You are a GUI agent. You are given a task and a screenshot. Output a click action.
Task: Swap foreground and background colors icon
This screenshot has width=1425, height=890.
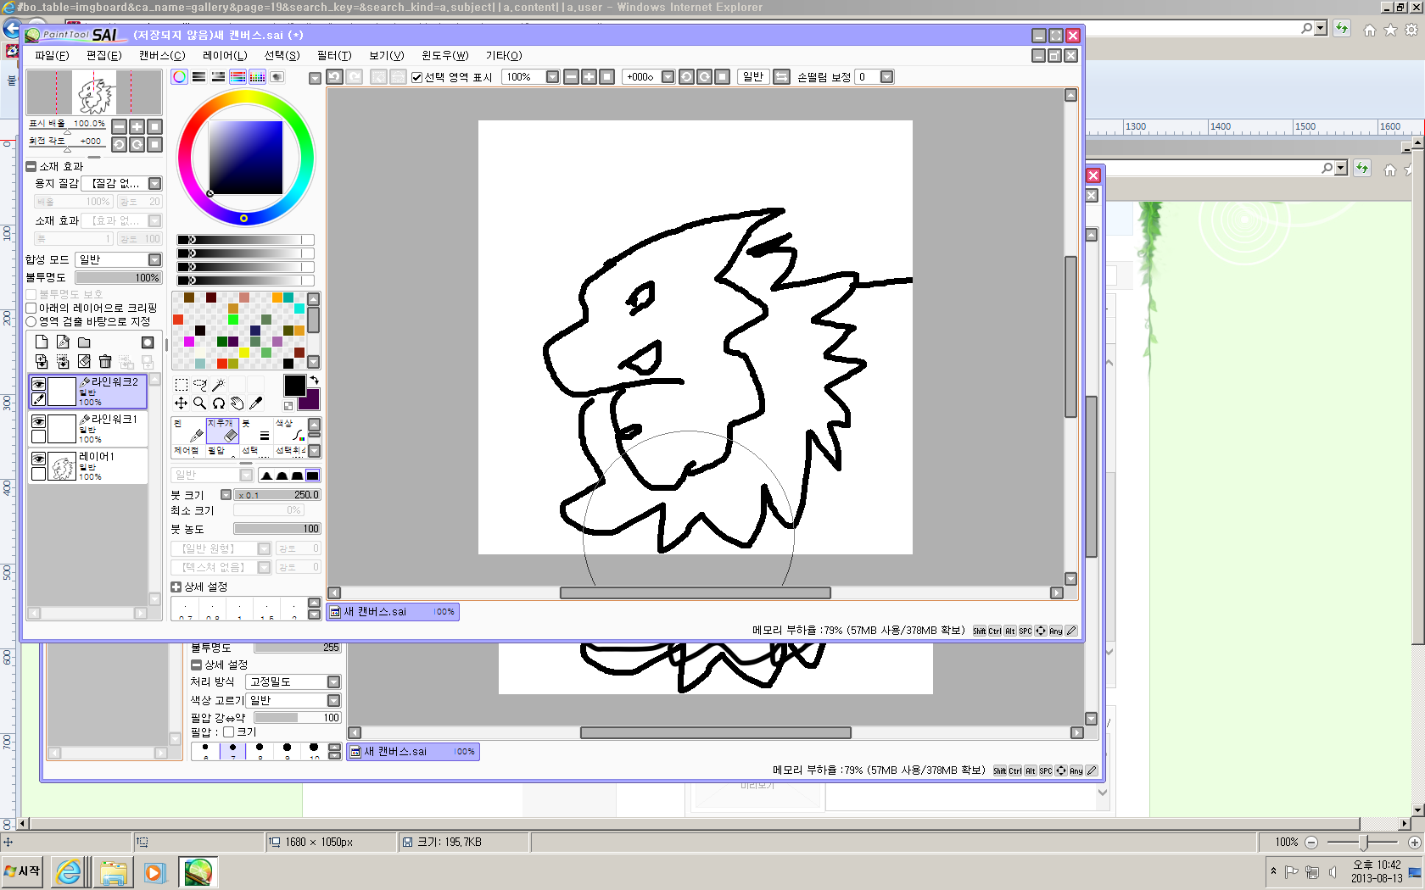pos(314,381)
